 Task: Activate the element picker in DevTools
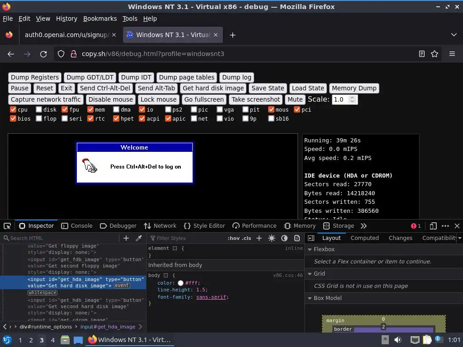click(7, 226)
